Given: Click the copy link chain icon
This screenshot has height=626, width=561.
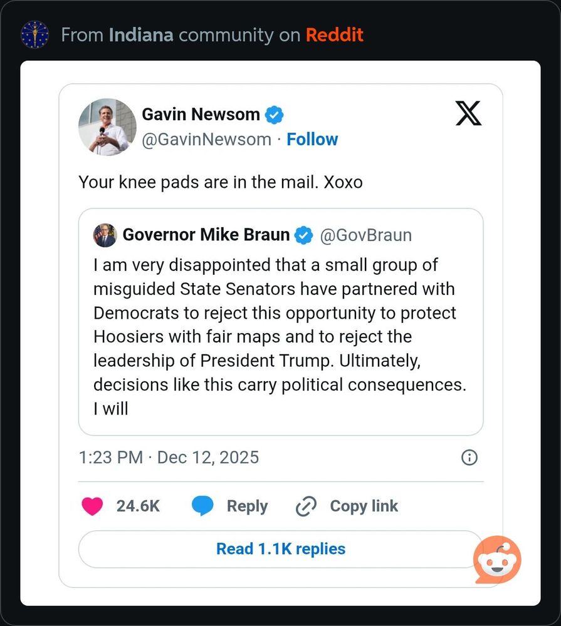Looking at the screenshot, I should [x=306, y=506].
